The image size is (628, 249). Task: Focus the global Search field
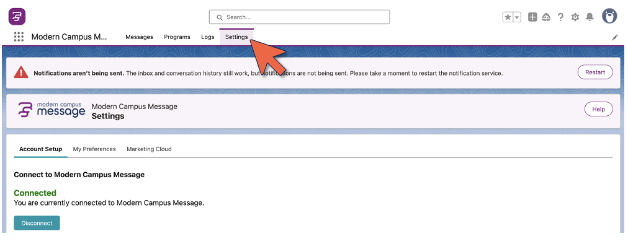[299, 17]
